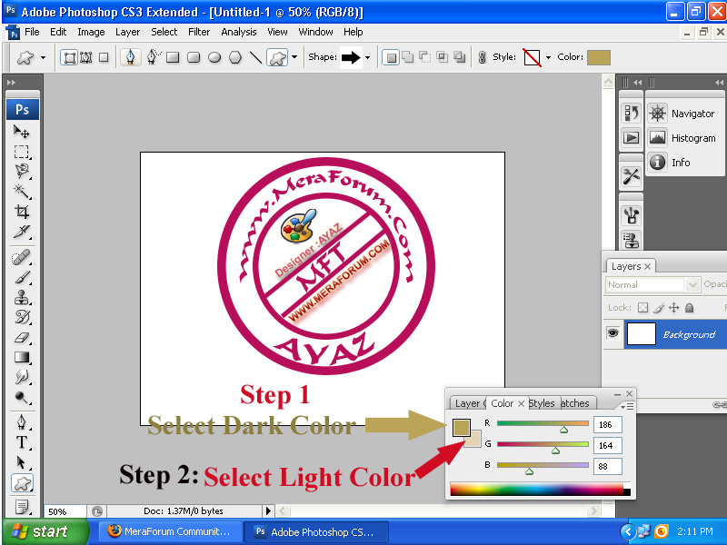Select the Move tool
This screenshot has height=545, width=727.
(21, 132)
